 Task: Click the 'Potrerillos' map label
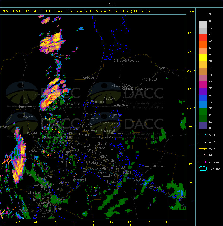coord(45,148)
